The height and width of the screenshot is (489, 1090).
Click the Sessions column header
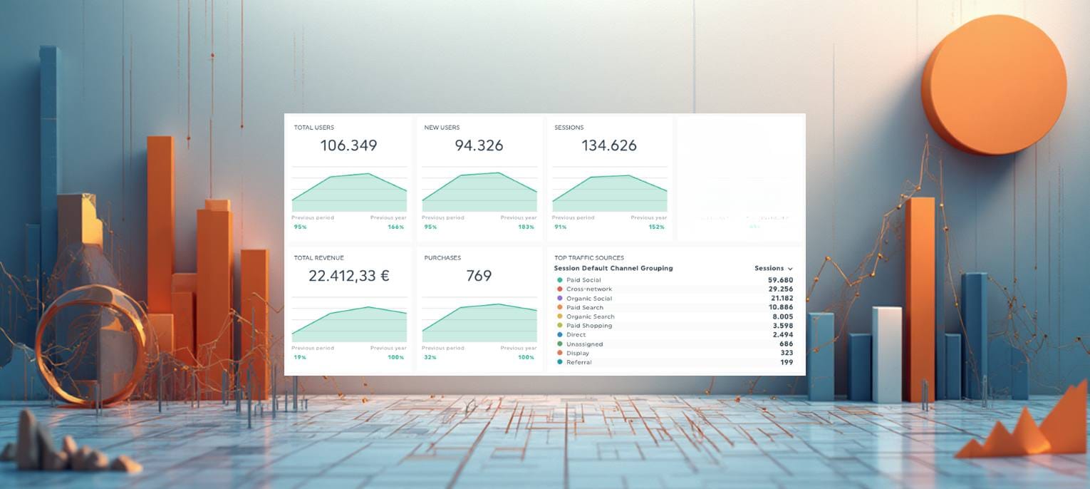click(770, 268)
